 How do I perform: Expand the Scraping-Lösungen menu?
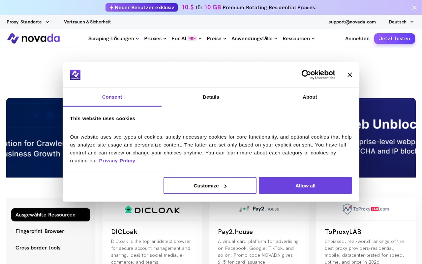[114, 39]
